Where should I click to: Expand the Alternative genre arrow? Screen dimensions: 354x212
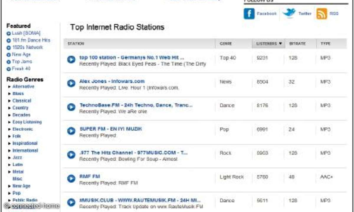click(10, 87)
